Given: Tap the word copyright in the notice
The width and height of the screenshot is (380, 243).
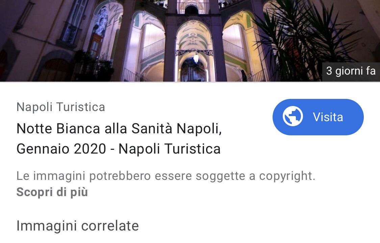Looking at the screenshot, I should [x=287, y=176].
